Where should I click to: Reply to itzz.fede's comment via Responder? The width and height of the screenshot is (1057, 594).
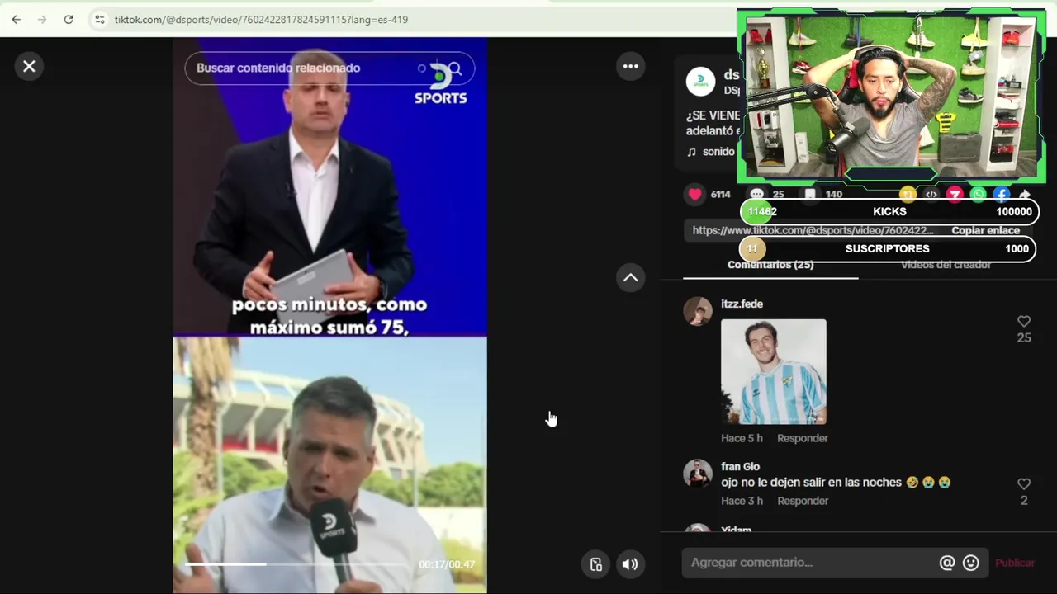coord(802,438)
